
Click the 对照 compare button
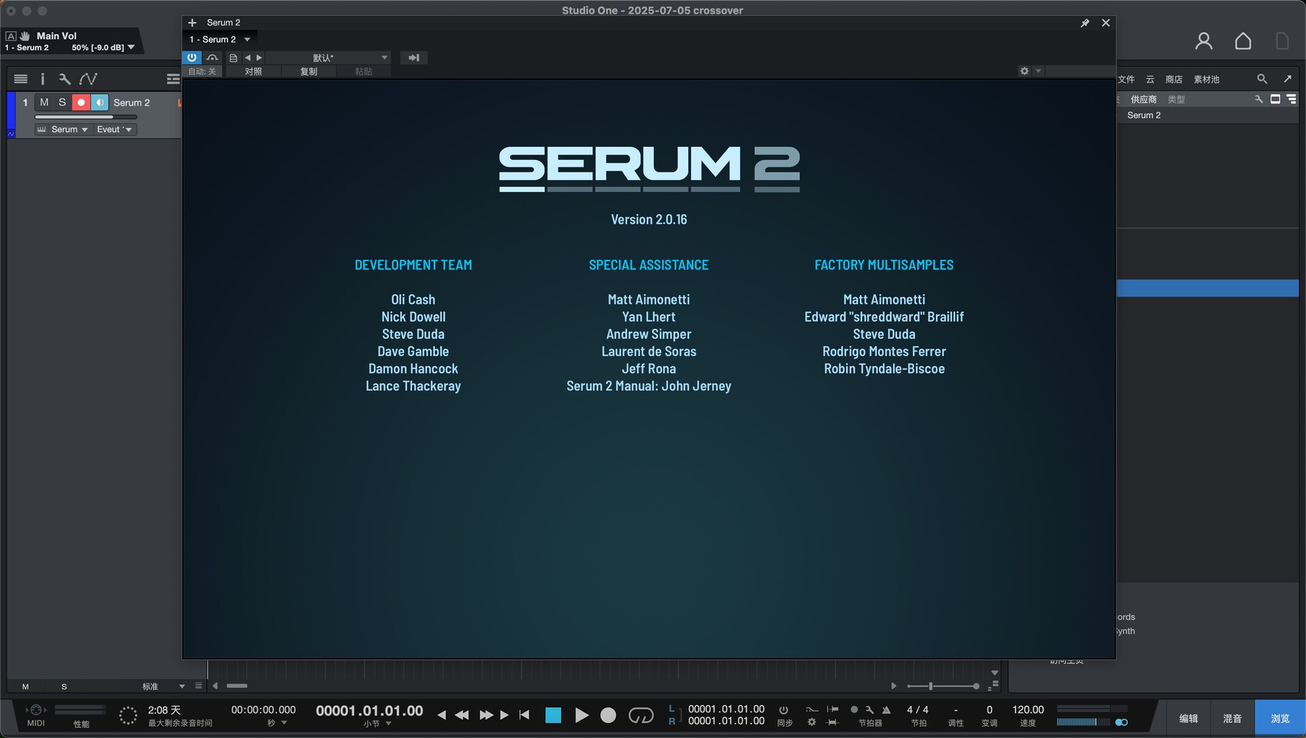tap(253, 71)
